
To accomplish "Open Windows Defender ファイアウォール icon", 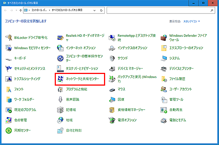I will point(164,38).
